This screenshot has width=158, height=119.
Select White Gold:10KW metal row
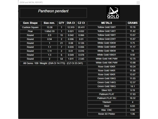(113, 43)
